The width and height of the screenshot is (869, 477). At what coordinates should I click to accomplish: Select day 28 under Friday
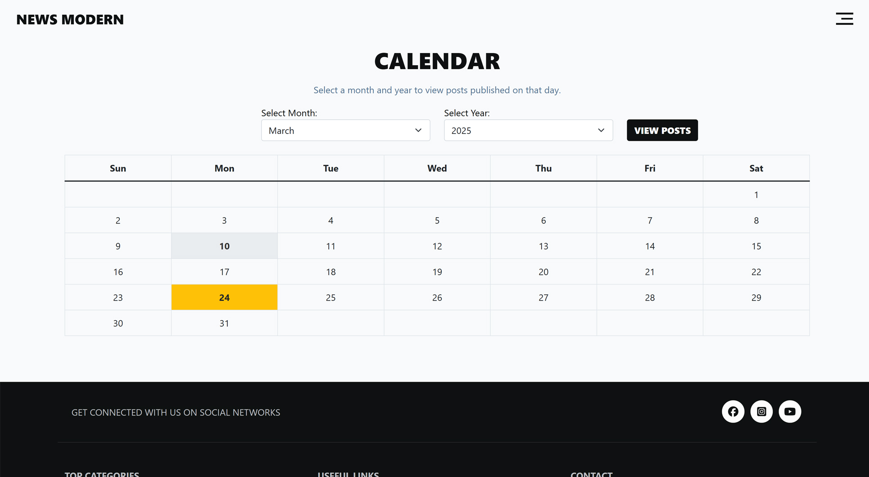pos(649,298)
